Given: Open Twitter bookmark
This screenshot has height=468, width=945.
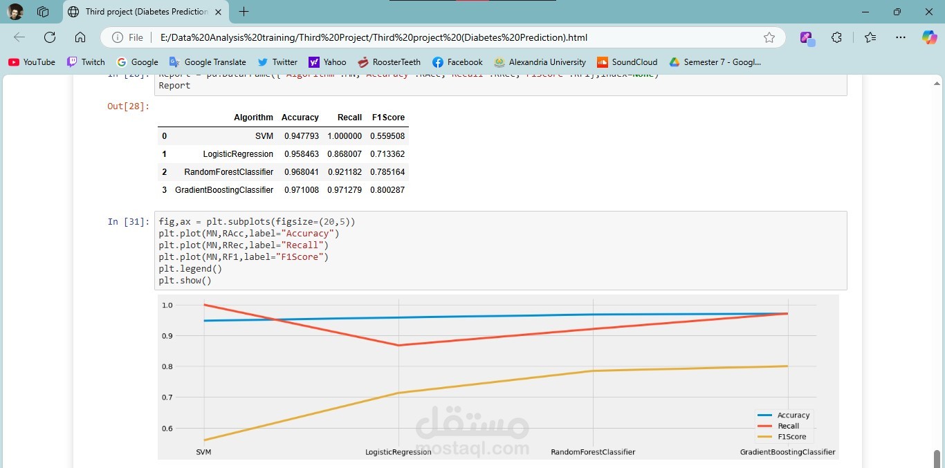Looking at the screenshot, I should 277,62.
